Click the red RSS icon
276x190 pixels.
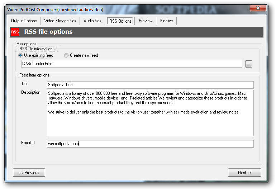coord(15,32)
